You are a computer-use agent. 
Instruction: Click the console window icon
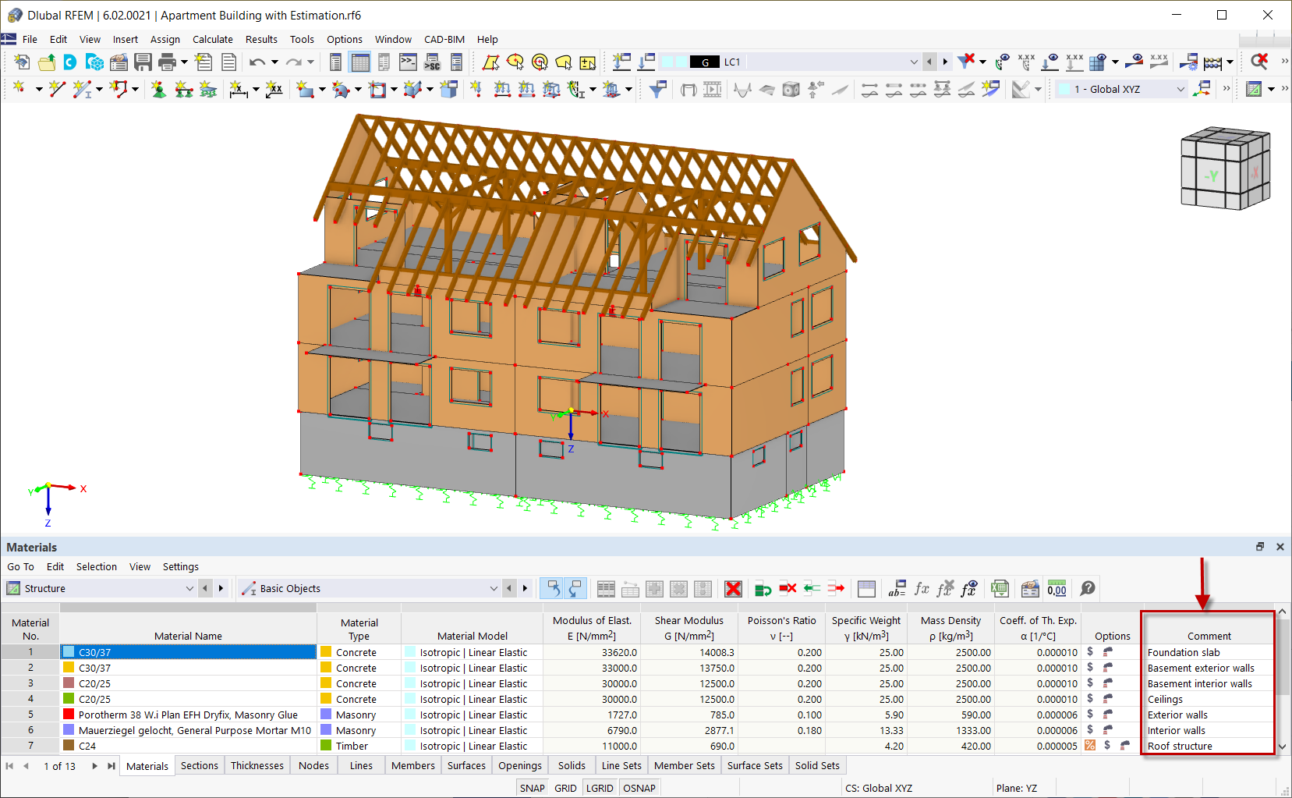[408, 62]
